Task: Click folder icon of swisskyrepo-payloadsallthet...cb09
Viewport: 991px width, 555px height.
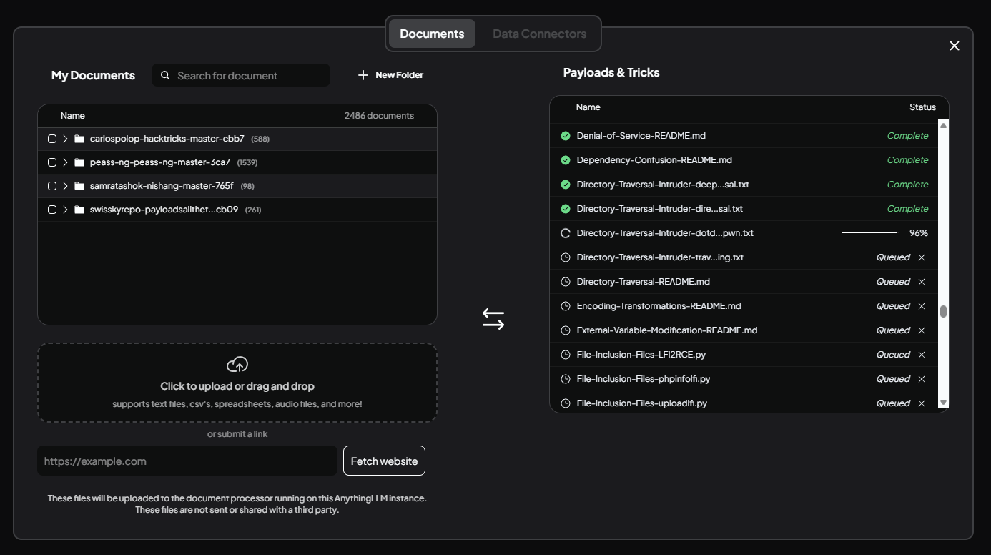Action: click(79, 210)
